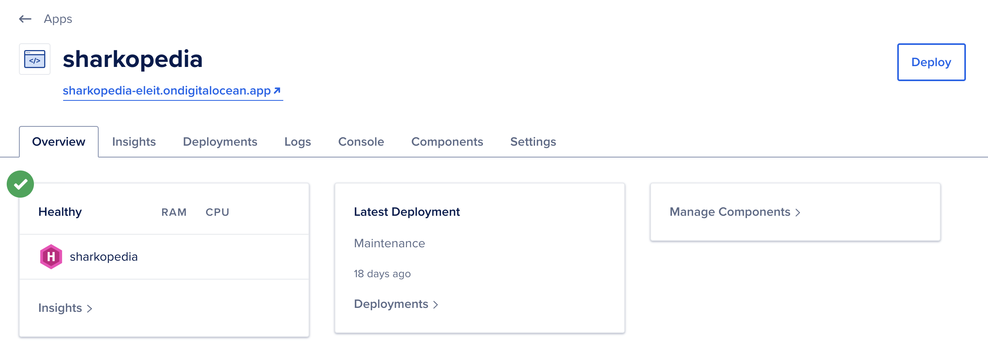This screenshot has width=988, height=352.
Task: Select the Logs tab
Action: coord(298,142)
